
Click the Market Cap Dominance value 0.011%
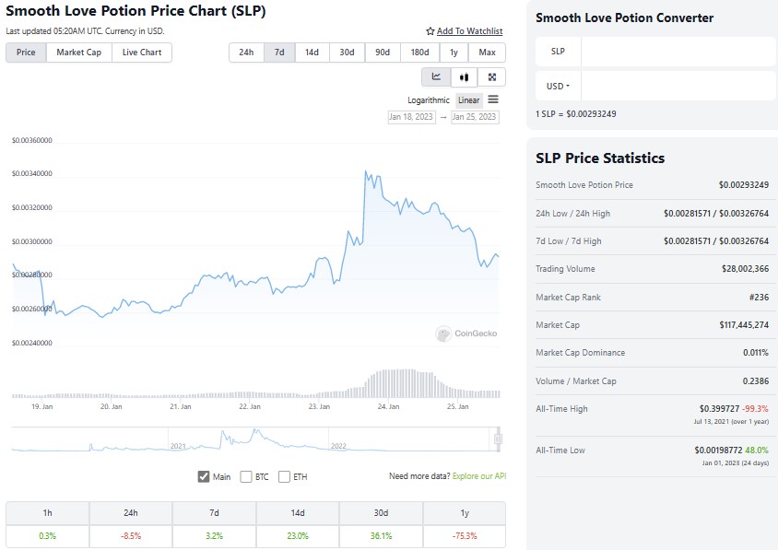(x=756, y=353)
